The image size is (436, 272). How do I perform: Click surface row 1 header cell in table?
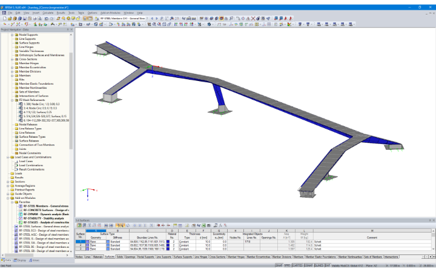coord(81,242)
